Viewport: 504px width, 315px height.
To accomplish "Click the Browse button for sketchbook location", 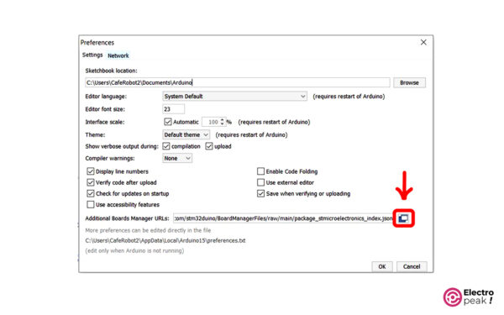I will pyautogui.click(x=409, y=82).
